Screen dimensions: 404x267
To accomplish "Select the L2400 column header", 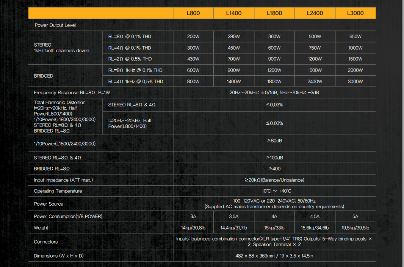I will (x=315, y=13).
